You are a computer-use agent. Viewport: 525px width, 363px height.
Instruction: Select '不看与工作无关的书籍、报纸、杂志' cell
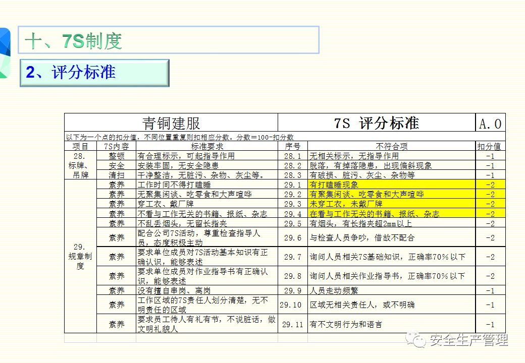(x=207, y=213)
